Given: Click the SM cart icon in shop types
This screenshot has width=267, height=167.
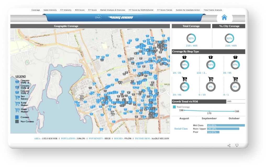Looking at the screenshot, I should tap(211, 79).
